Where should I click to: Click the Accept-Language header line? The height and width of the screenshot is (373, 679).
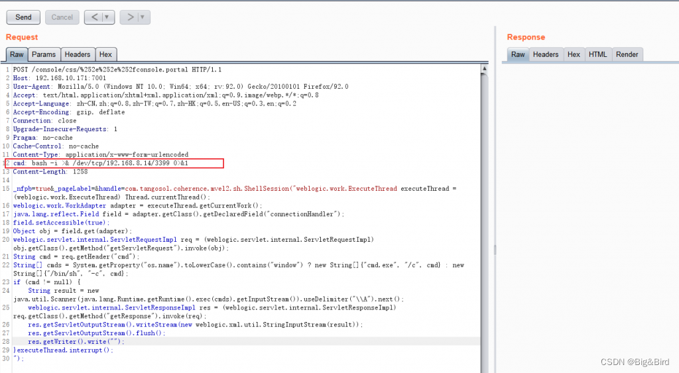click(154, 103)
